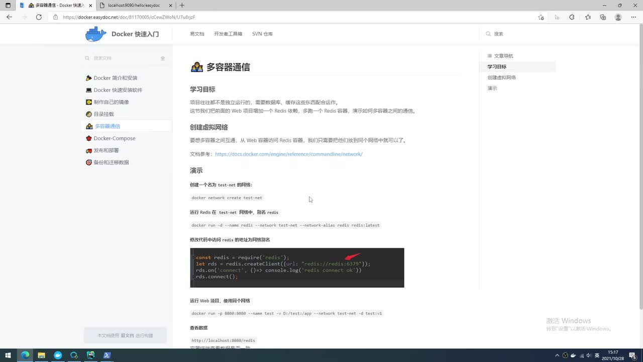Focus the 搜索文档 sidebar search field

pos(125,58)
